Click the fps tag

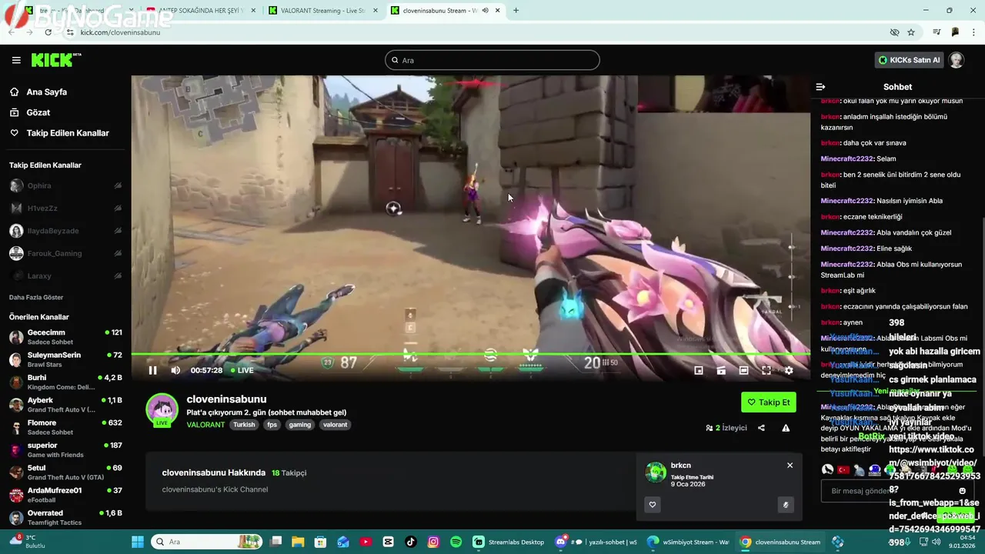click(272, 425)
